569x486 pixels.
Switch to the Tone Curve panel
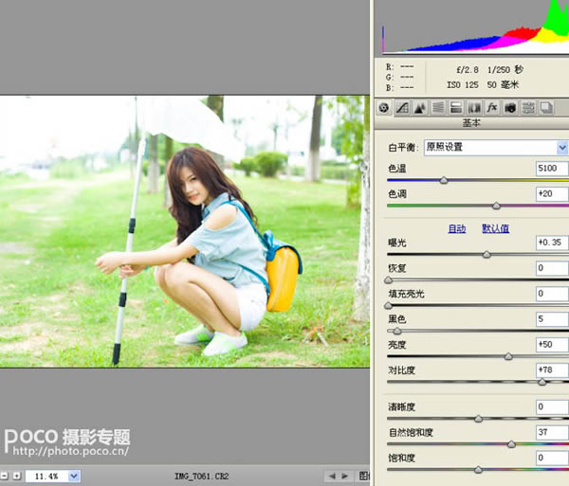(401, 108)
